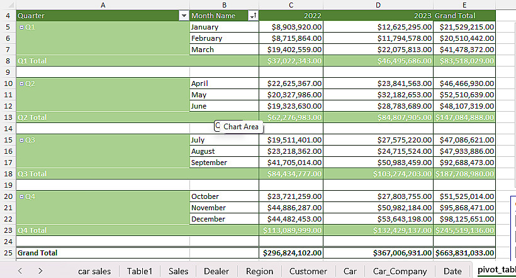Select the Grand Total row label cell
This screenshot has width=516, height=278.
click(x=38, y=253)
